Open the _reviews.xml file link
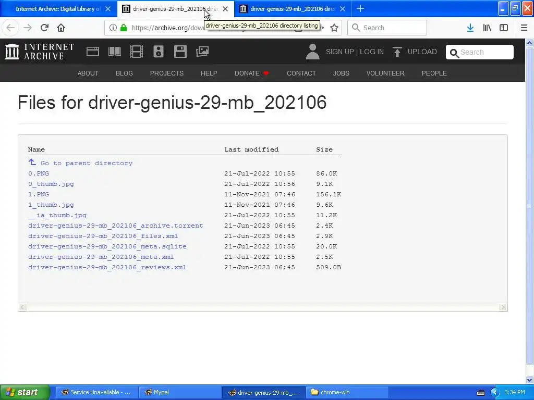534x400 pixels. pyautogui.click(x=107, y=267)
